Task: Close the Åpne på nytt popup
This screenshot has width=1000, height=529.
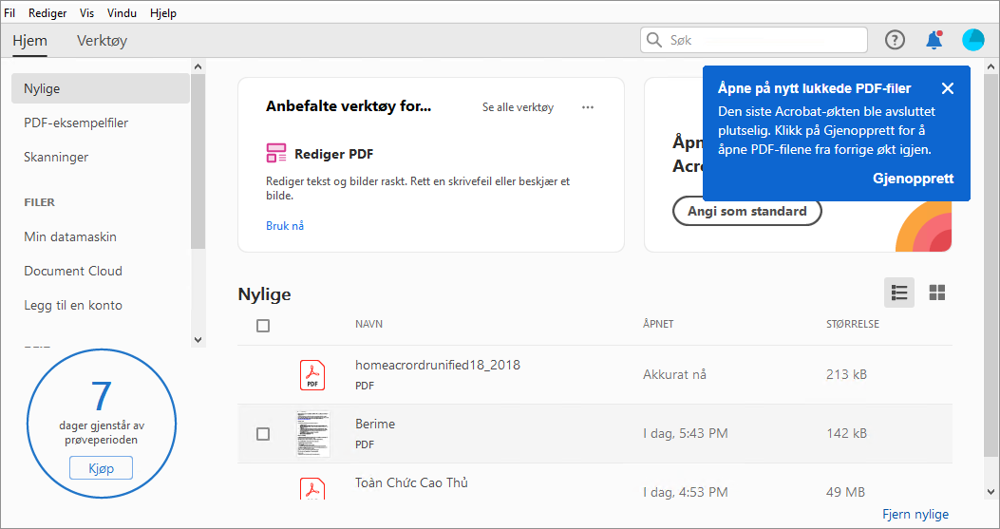Action: click(x=948, y=88)
